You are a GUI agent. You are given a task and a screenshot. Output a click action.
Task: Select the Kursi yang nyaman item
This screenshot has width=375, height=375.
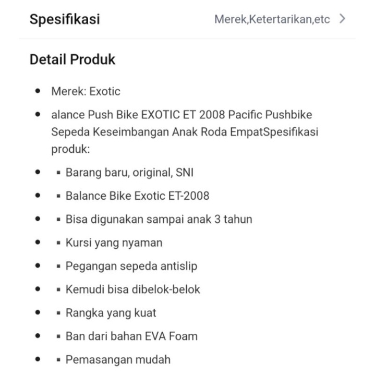(x=114, y=243)
